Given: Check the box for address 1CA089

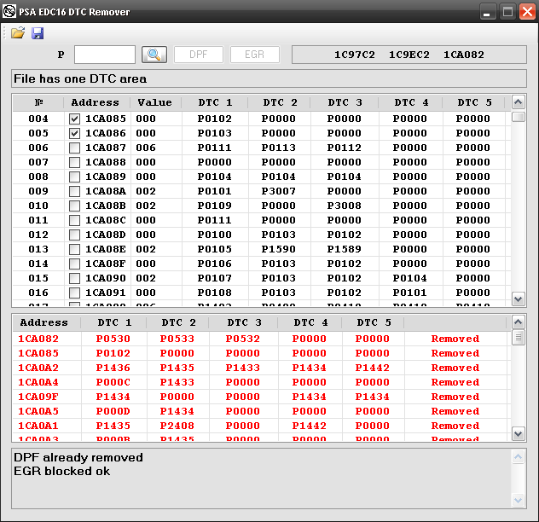Looking at the screenshot, I should 74,177.
